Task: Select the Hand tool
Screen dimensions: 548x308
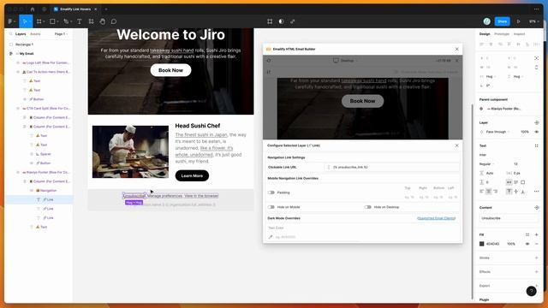Action: tap(103, 21)
